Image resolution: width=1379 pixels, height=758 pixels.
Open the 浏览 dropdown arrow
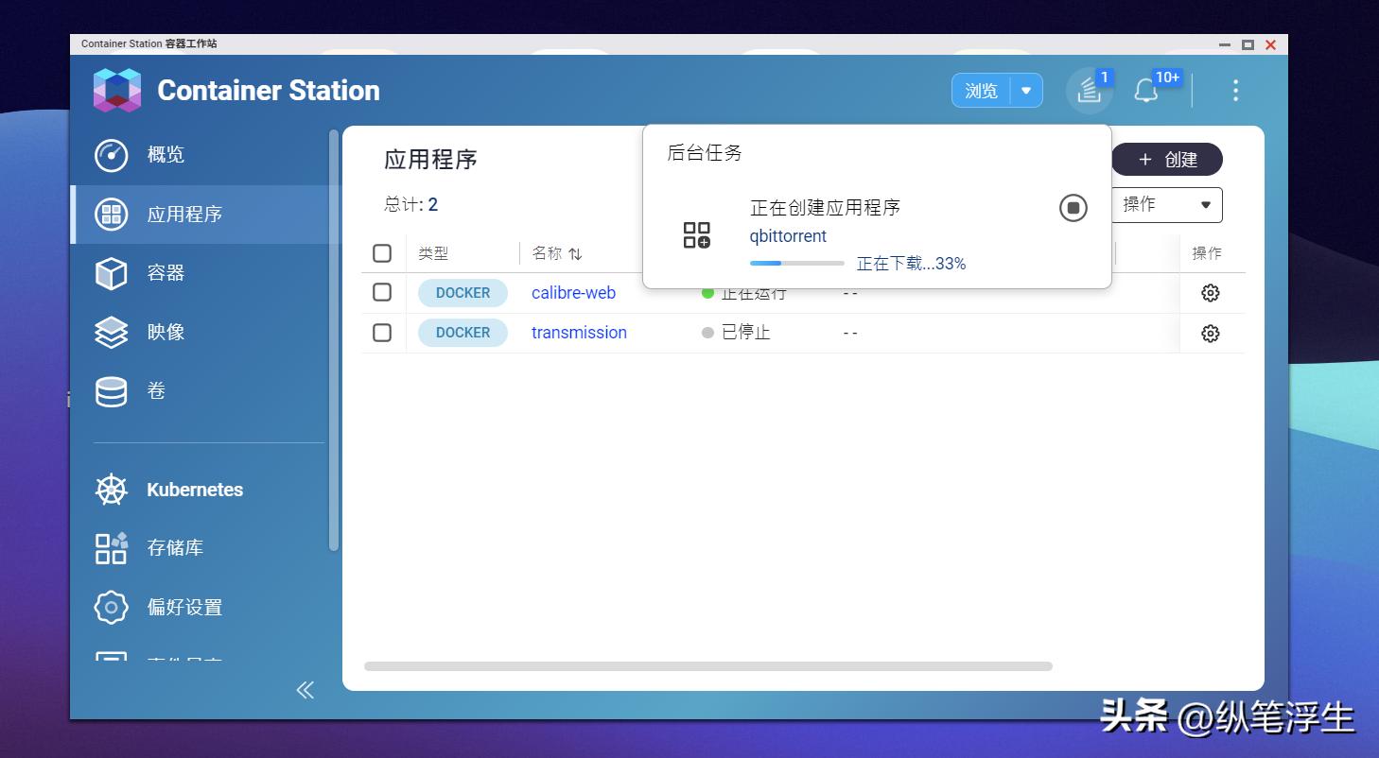click(x=1022, y=90)
